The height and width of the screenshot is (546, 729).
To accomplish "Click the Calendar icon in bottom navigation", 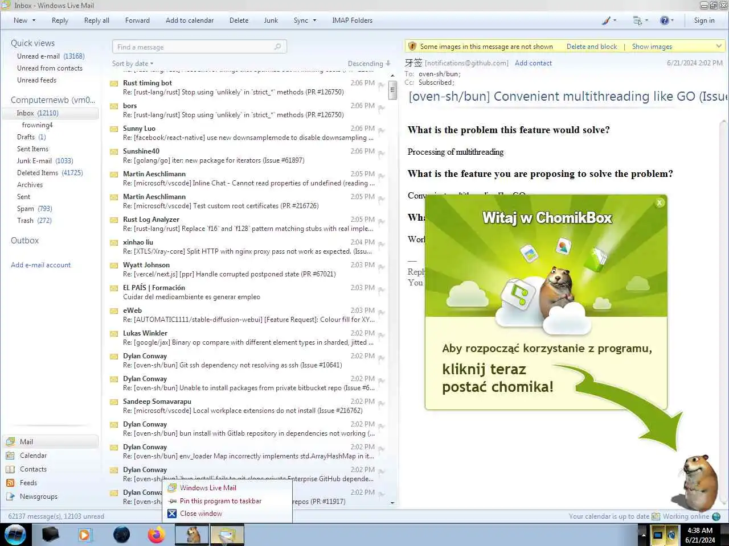I will (x=10, y=455).
